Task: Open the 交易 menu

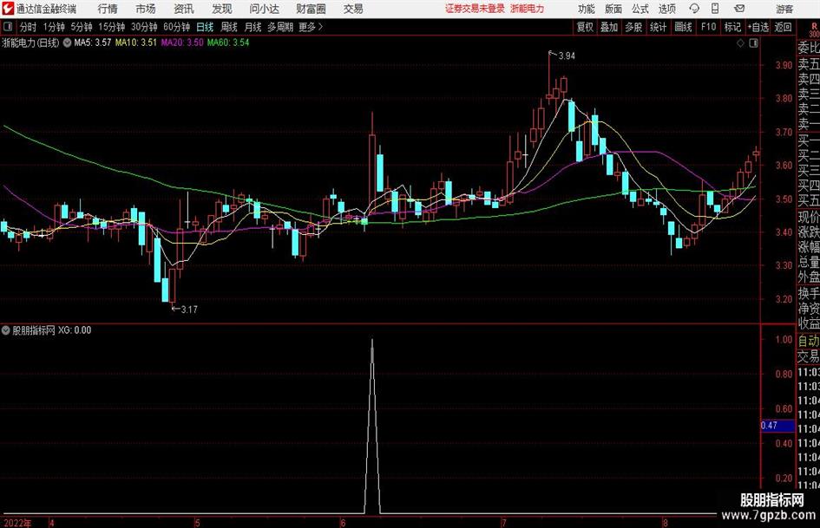Action: pos(353,9)
